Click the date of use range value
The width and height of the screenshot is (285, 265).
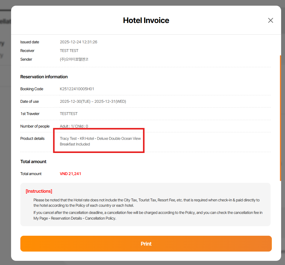point(93,102)
